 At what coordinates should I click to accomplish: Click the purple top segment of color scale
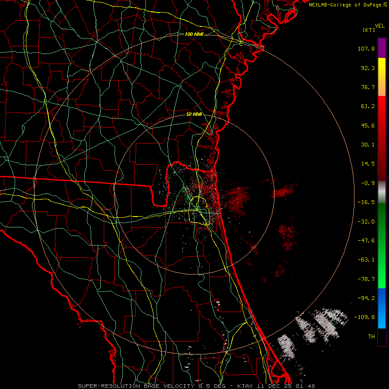point(382,48)
